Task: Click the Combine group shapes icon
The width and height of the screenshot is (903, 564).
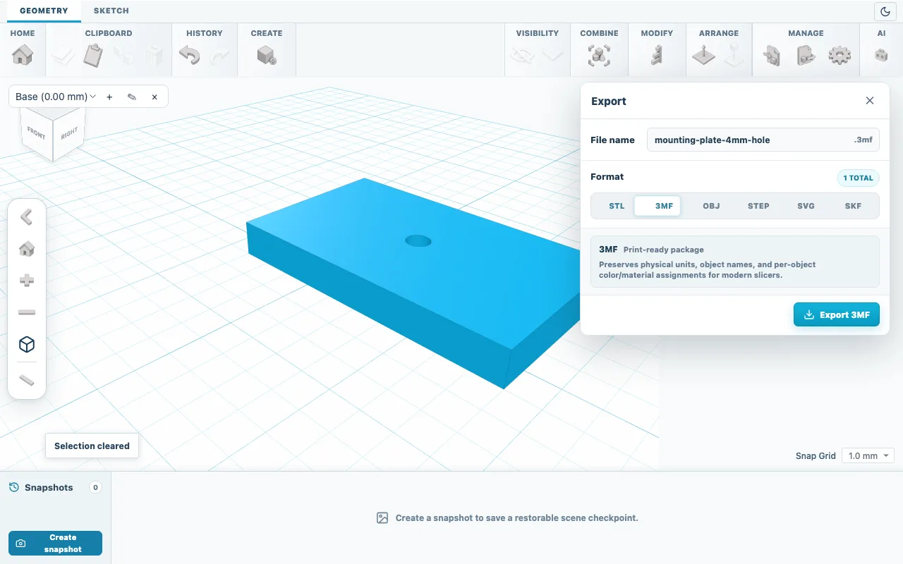Action: click(x=599, y=55)
